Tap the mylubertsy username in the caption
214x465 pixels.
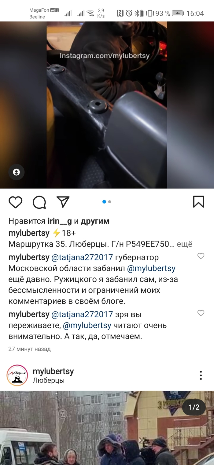[29, 233]
